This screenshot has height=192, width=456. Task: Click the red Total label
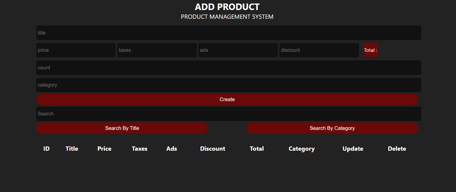click(370, 50)
